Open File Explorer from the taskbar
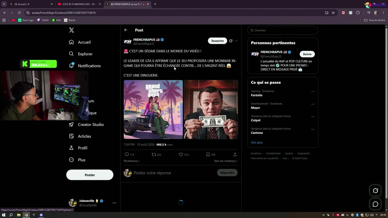The width and height of the screenshot is (388, 218). (19, 215)
